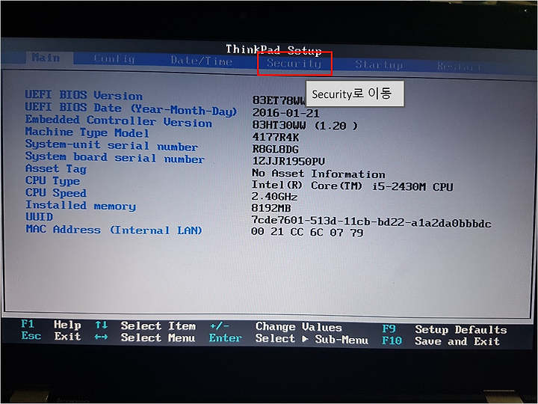538x404 pixels.
Task: Click the F1 Help key hint
Action: pos(51,324)
